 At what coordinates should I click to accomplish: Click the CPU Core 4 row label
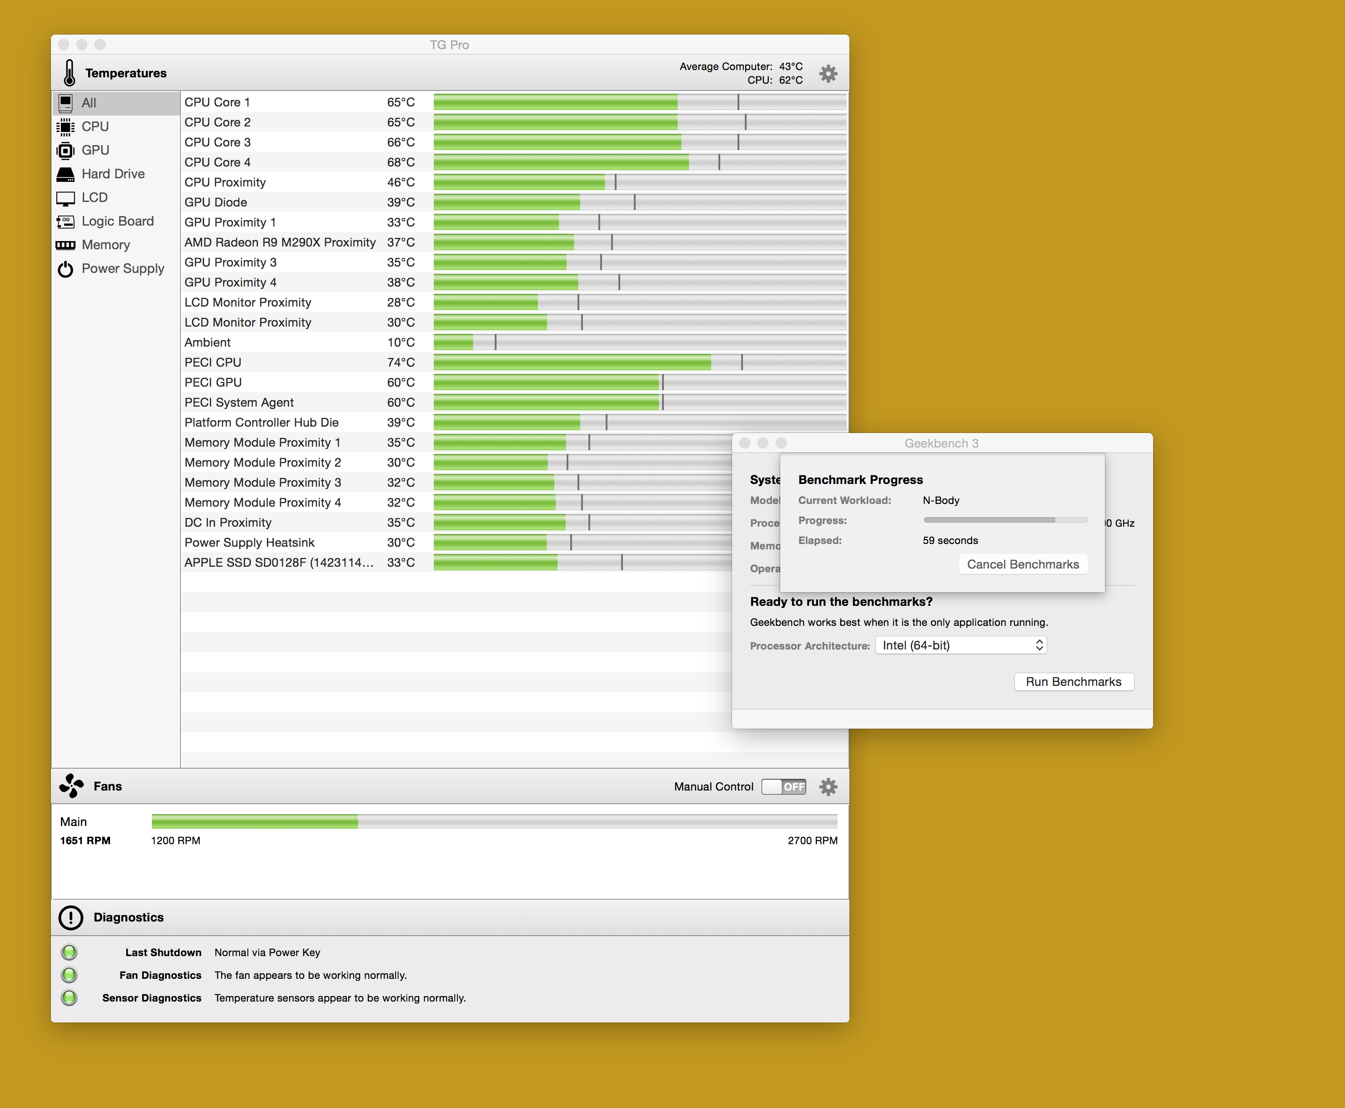click(x=217, y=162)
